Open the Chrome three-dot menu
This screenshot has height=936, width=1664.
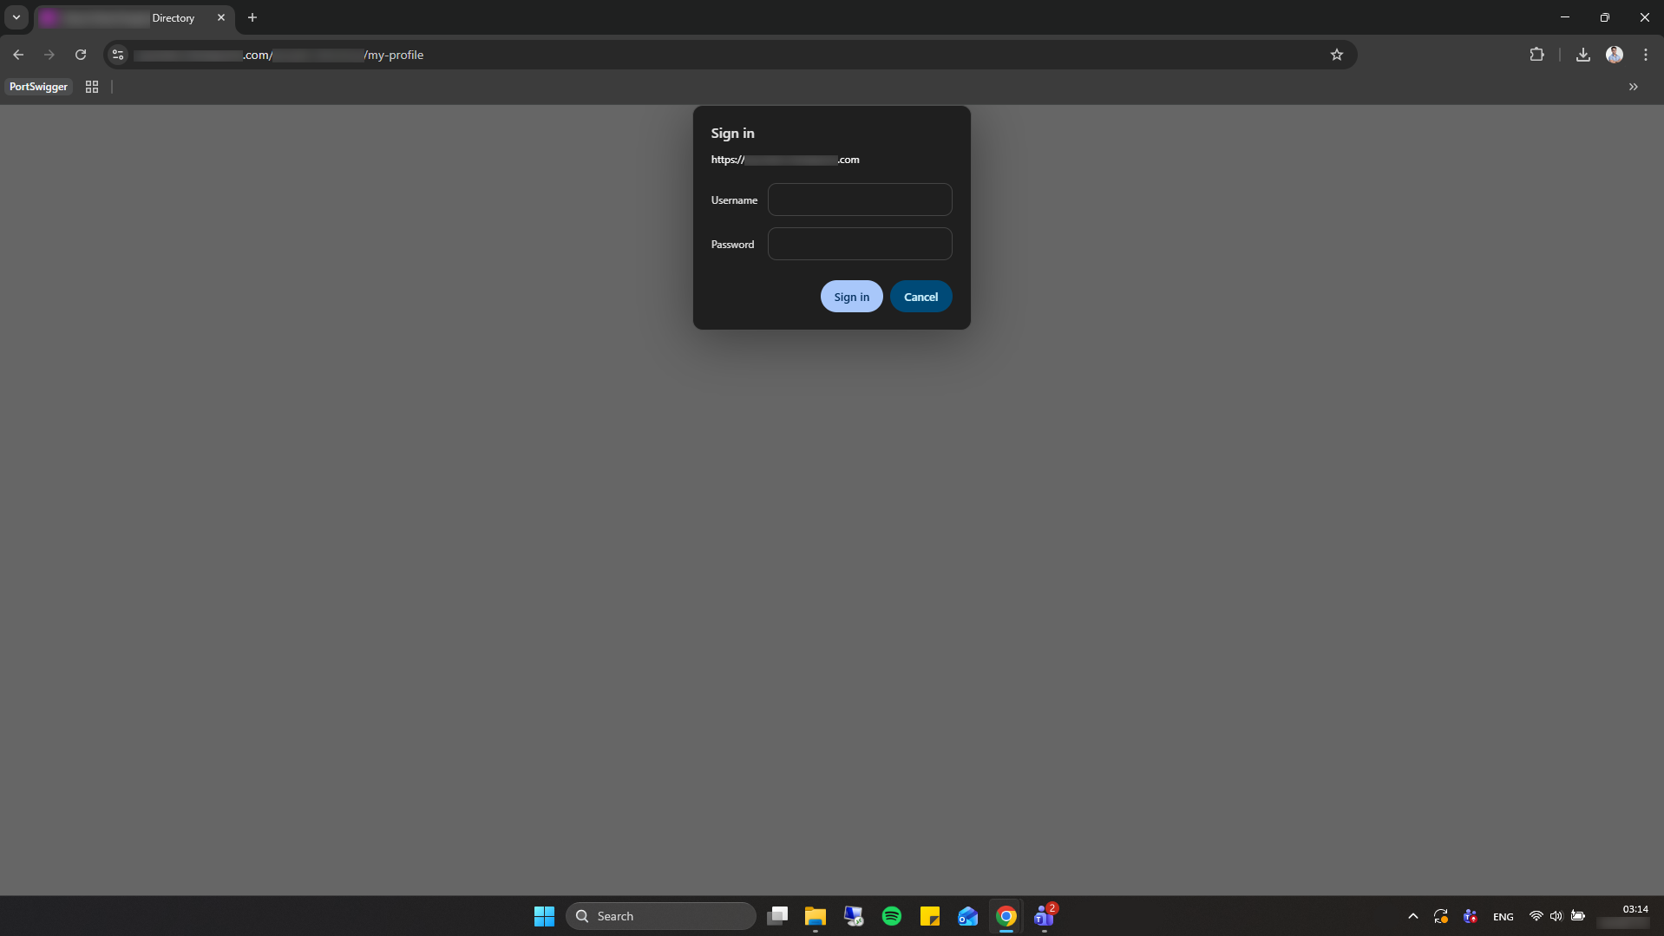(1646, 55)
